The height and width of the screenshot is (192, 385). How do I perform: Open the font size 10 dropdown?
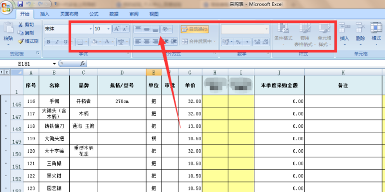[x=108, y=29]
